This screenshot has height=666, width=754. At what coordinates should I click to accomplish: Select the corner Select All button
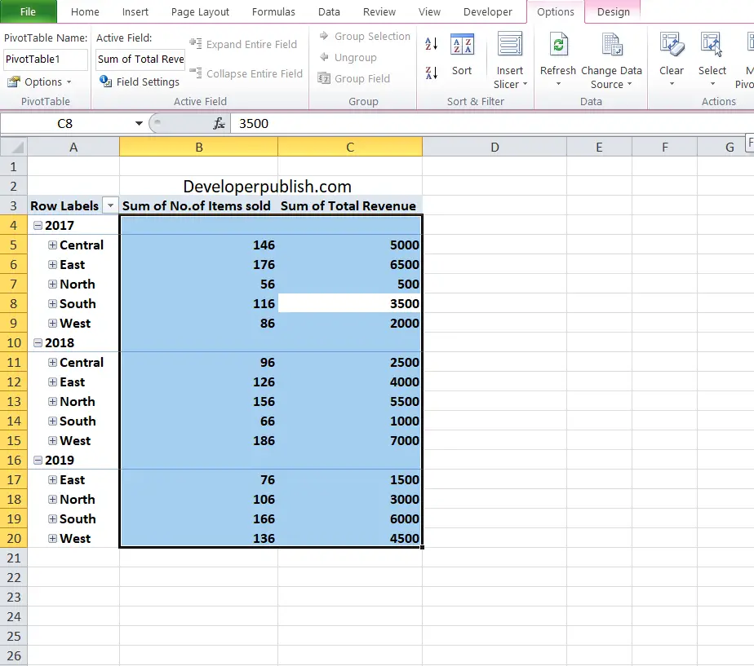coord(13,147)
